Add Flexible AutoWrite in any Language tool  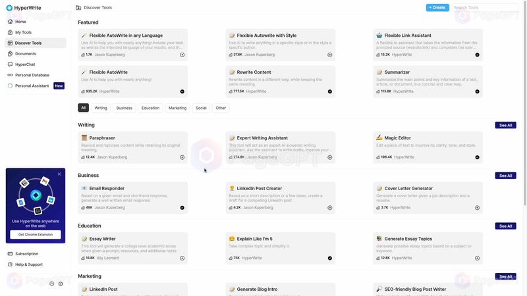tap(182, 55)
